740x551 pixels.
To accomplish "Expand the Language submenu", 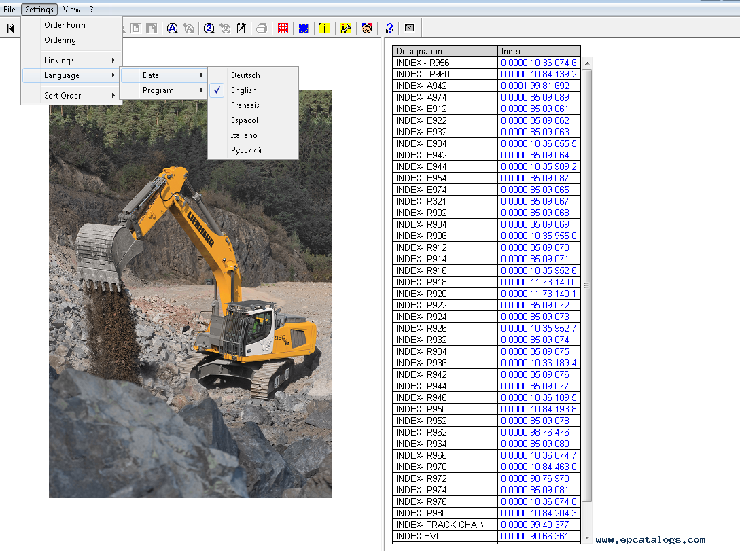I will tap(72, 75).
